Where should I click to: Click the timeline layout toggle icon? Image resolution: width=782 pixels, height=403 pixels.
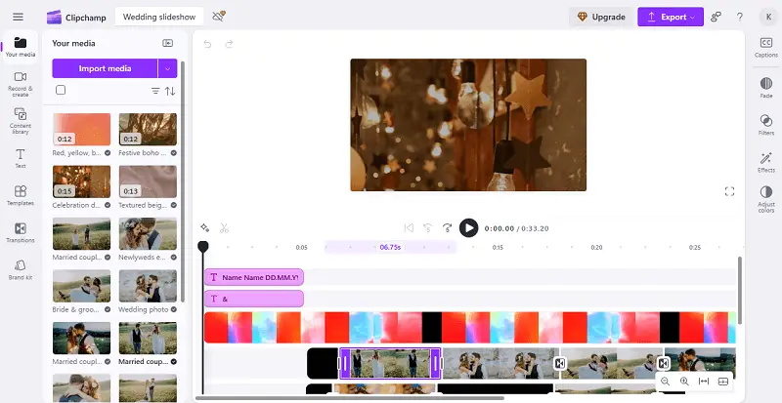coord(723,382)
